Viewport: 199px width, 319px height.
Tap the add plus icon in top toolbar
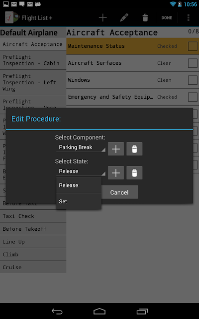103,18
